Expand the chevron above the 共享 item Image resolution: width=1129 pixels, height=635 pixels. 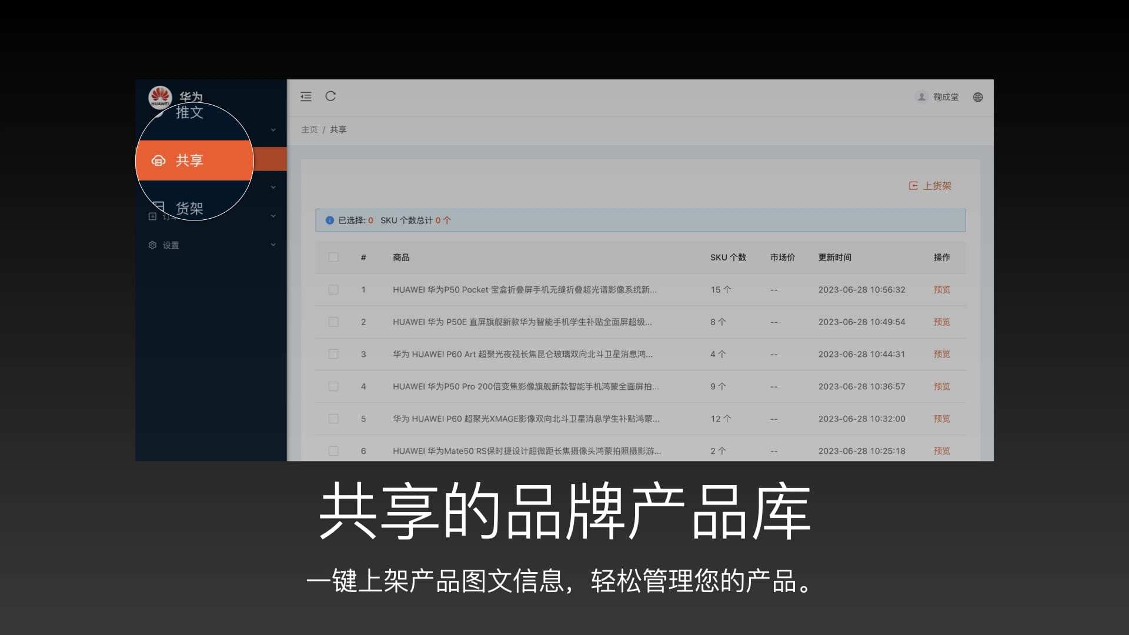tap(273, 130)
